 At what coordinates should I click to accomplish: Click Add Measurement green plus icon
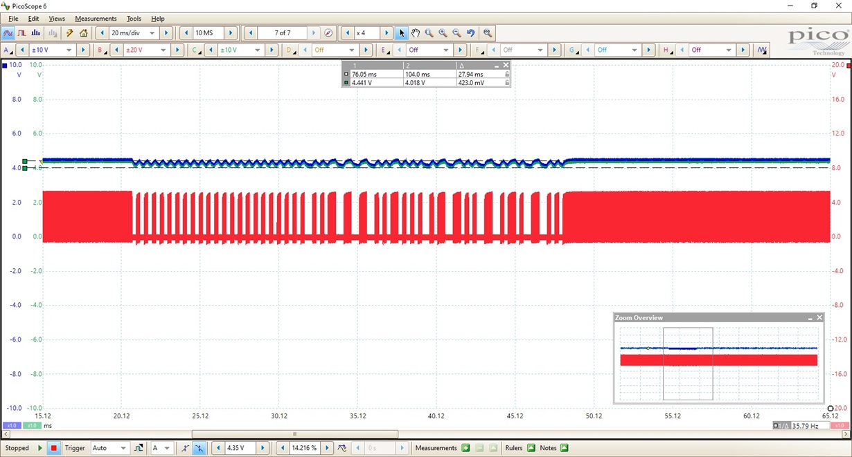[x=465, y=448]
